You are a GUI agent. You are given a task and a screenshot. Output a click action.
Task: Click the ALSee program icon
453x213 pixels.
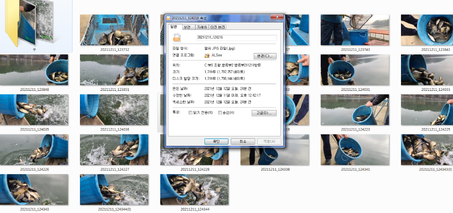207,56
